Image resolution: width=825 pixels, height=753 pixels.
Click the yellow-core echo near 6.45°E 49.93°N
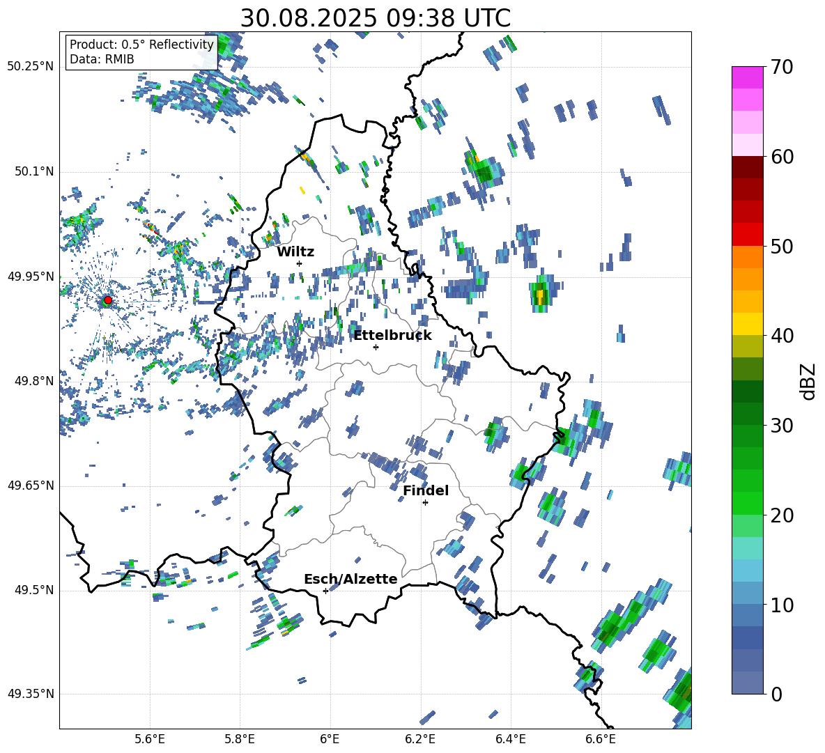coord(540,294)
